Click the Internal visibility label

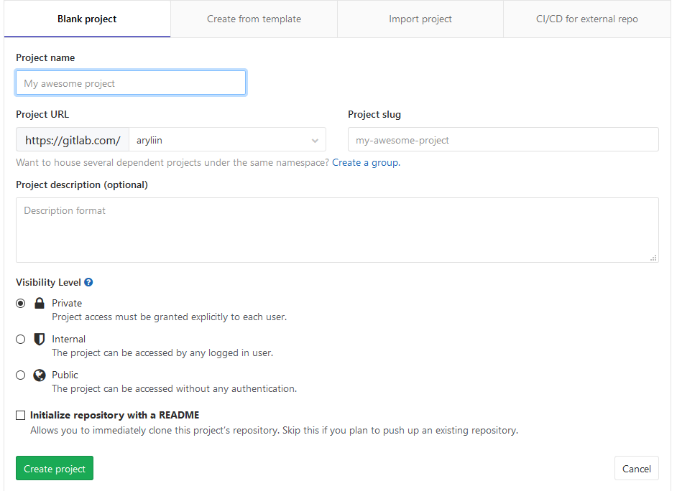pyautogui.click(x=69, y=340)
